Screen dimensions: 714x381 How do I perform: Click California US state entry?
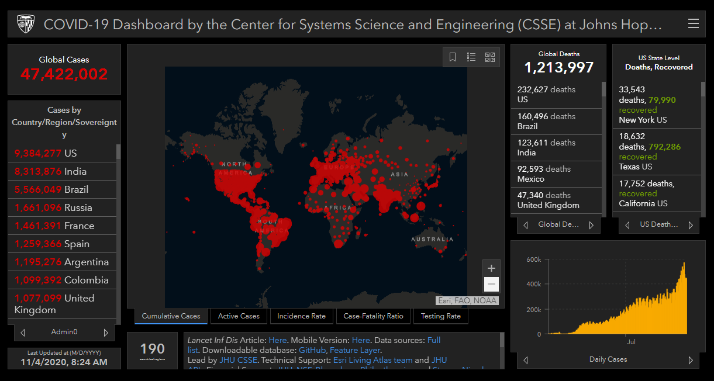tap(657, 193)
